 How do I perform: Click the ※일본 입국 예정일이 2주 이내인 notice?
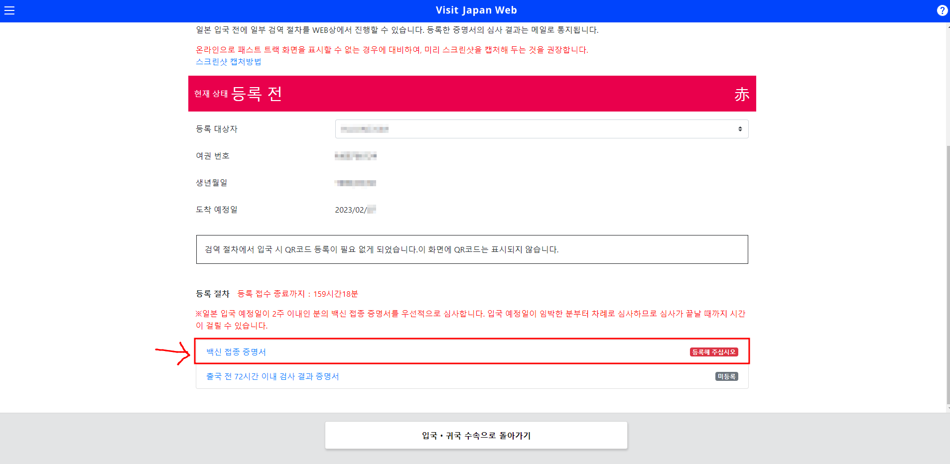point(471,320)
